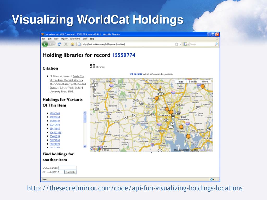Bookmark this page with the star icon
Viewport: 267px width, 200px height.
(177, 44)
